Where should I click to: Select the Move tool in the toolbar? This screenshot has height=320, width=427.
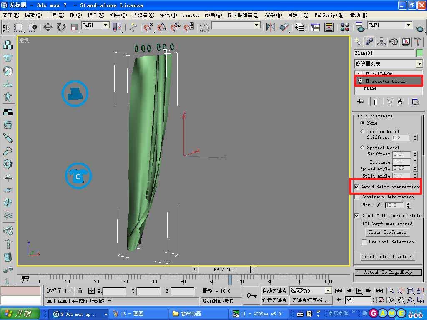[x=48, y=27]
